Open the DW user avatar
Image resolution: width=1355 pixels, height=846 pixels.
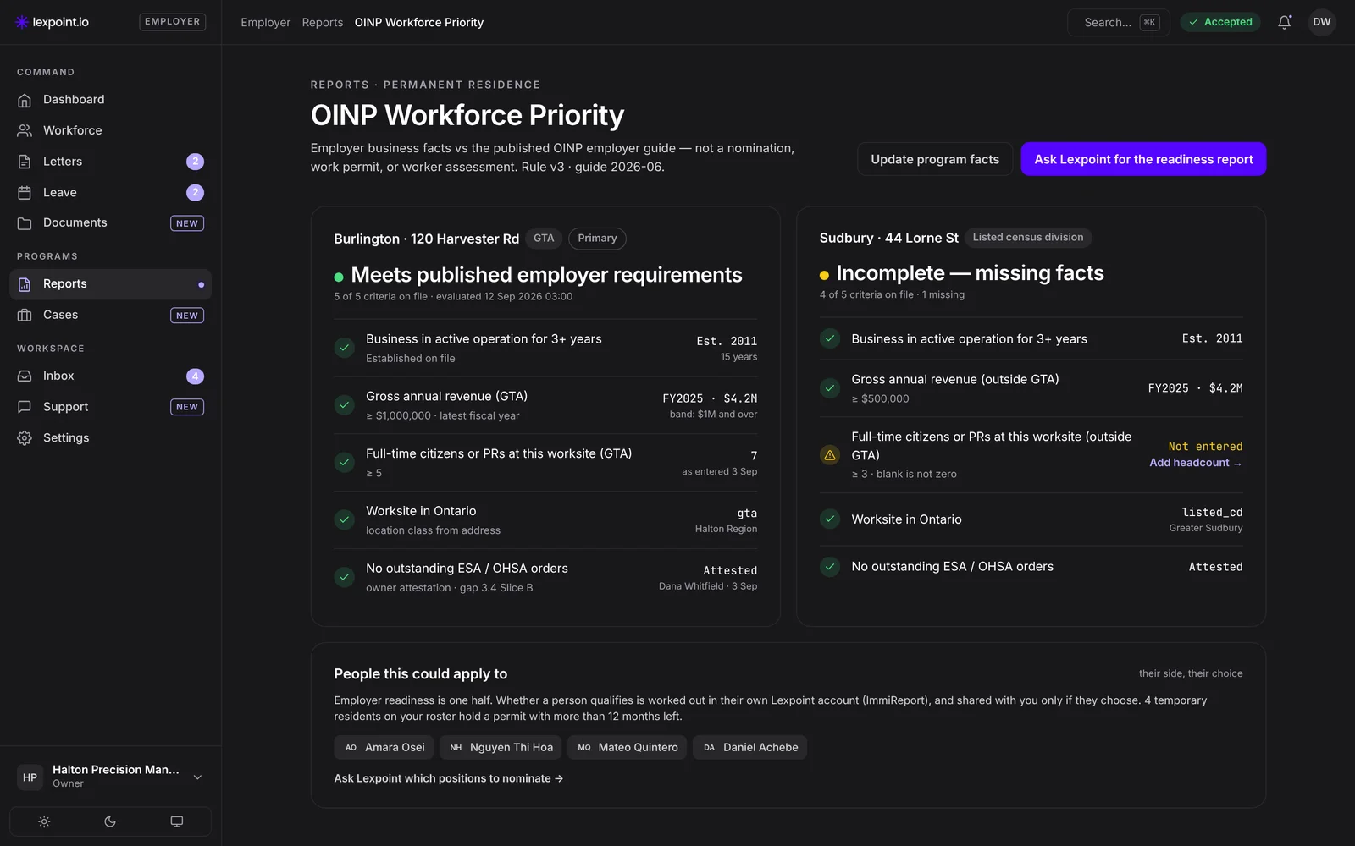point(1321,22)
